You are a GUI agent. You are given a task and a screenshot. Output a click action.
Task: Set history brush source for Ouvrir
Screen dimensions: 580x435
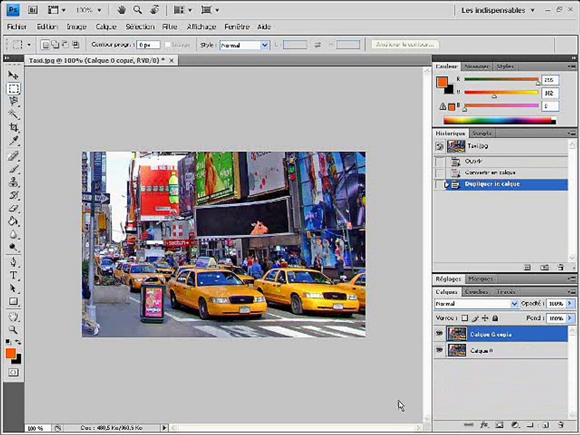(440, 162)
